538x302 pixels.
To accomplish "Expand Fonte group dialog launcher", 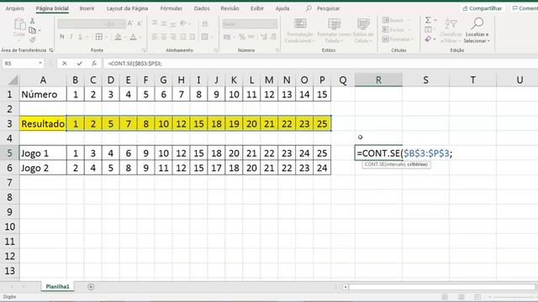I will pyautogui.click(x=144, y=50).
